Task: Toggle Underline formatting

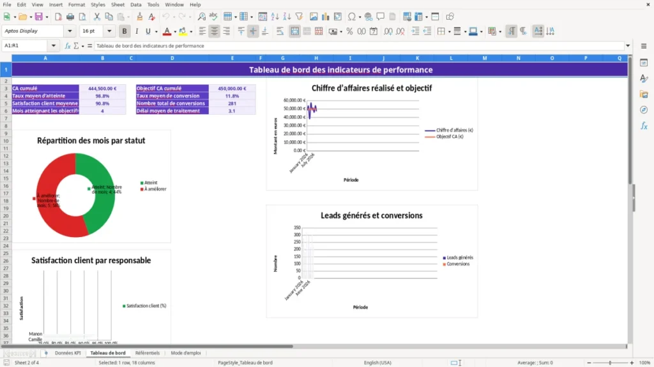Action: coord(148,31)
